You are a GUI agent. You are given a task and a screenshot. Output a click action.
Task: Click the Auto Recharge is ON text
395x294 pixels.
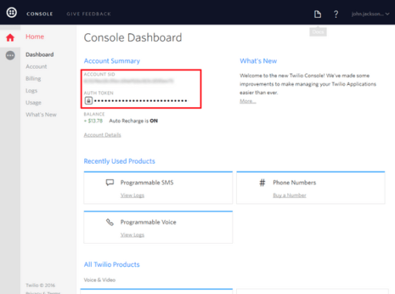click(x=133, y=121)
